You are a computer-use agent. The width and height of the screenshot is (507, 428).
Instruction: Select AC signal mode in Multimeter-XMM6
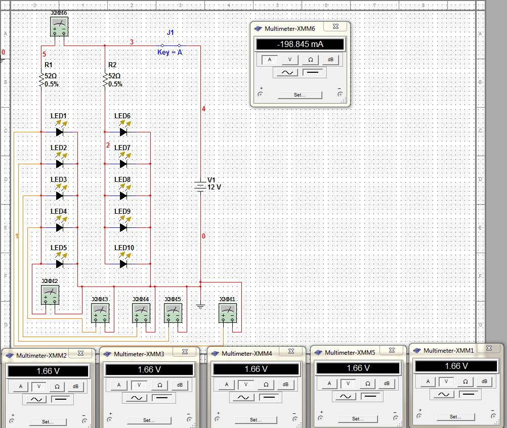[287, 73]
